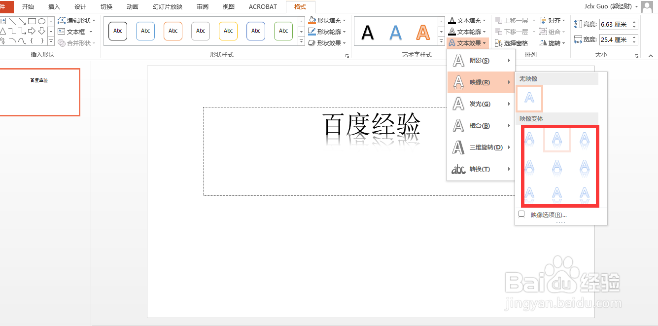The height and width of the screenshot is (326, 658).
Task: Expand the shapes gallery more arrow
Action: (51, 41)
